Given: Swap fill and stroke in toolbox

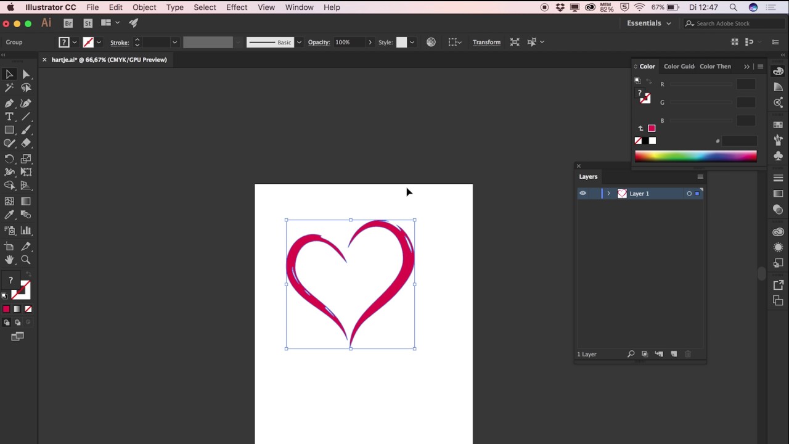Looking at the screenshot, I should 28,275.
